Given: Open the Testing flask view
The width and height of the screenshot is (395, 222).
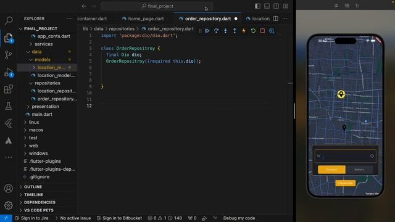Looking at the screenshot, I should click(9, 106).
